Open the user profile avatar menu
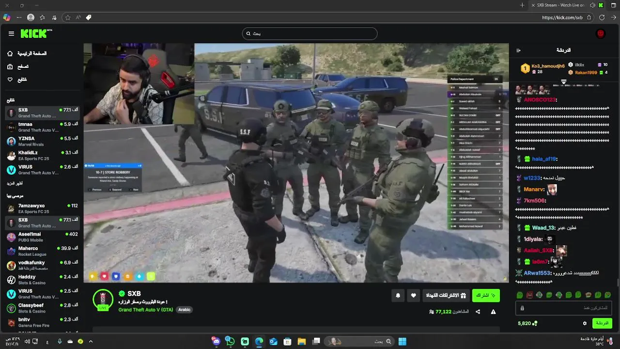The height and width of the screenshot is (349, 620). 601,33
